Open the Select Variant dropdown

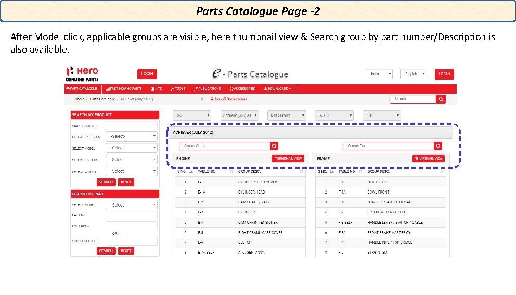132,171
